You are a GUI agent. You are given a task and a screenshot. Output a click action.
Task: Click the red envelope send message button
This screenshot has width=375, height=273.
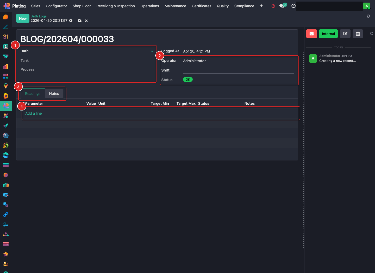311,34
